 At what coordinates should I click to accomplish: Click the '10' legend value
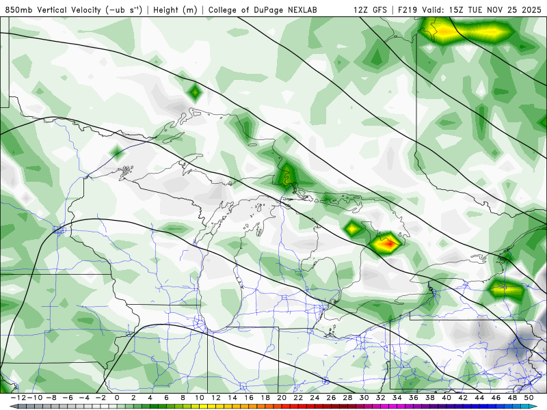click(199, 398)
